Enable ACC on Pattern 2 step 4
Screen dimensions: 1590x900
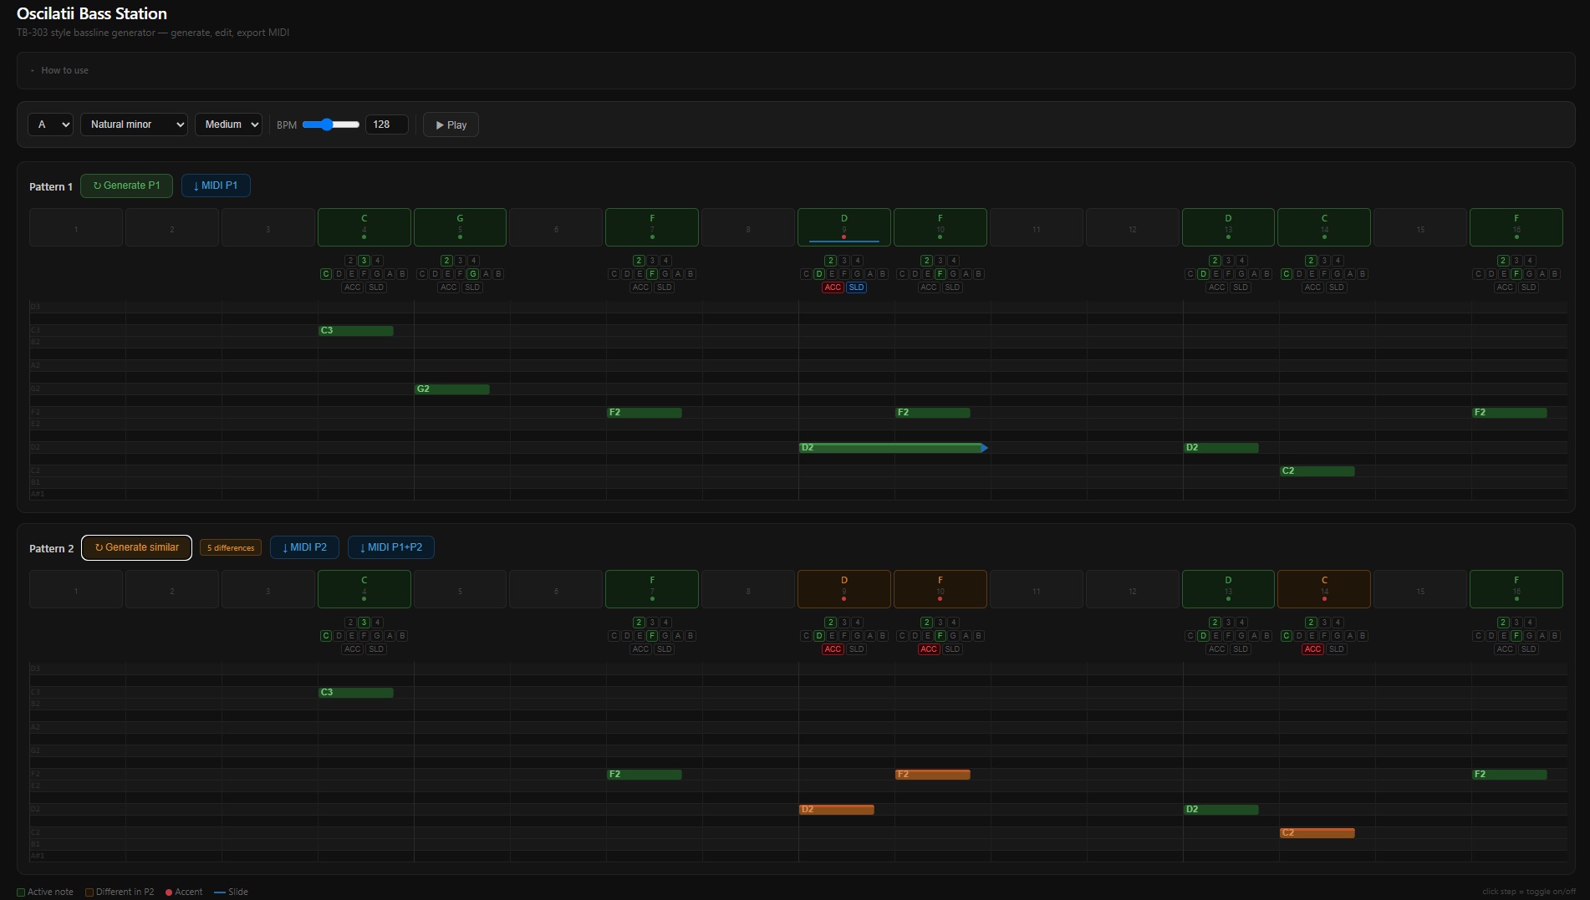pos(353,649)
